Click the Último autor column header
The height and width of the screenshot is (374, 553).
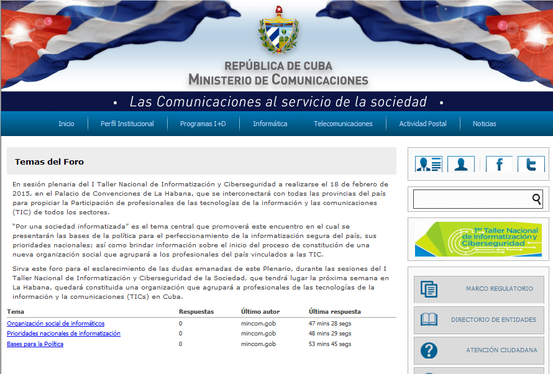(260, 312)
